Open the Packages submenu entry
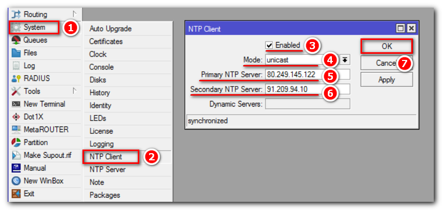442x210 pixels. click(x=104, y=195)
